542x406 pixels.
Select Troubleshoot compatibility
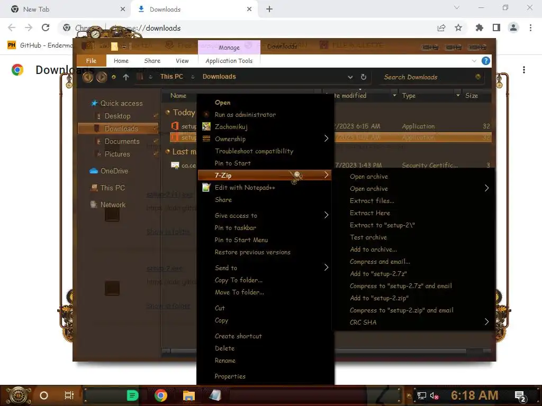(x=254, y=151)
